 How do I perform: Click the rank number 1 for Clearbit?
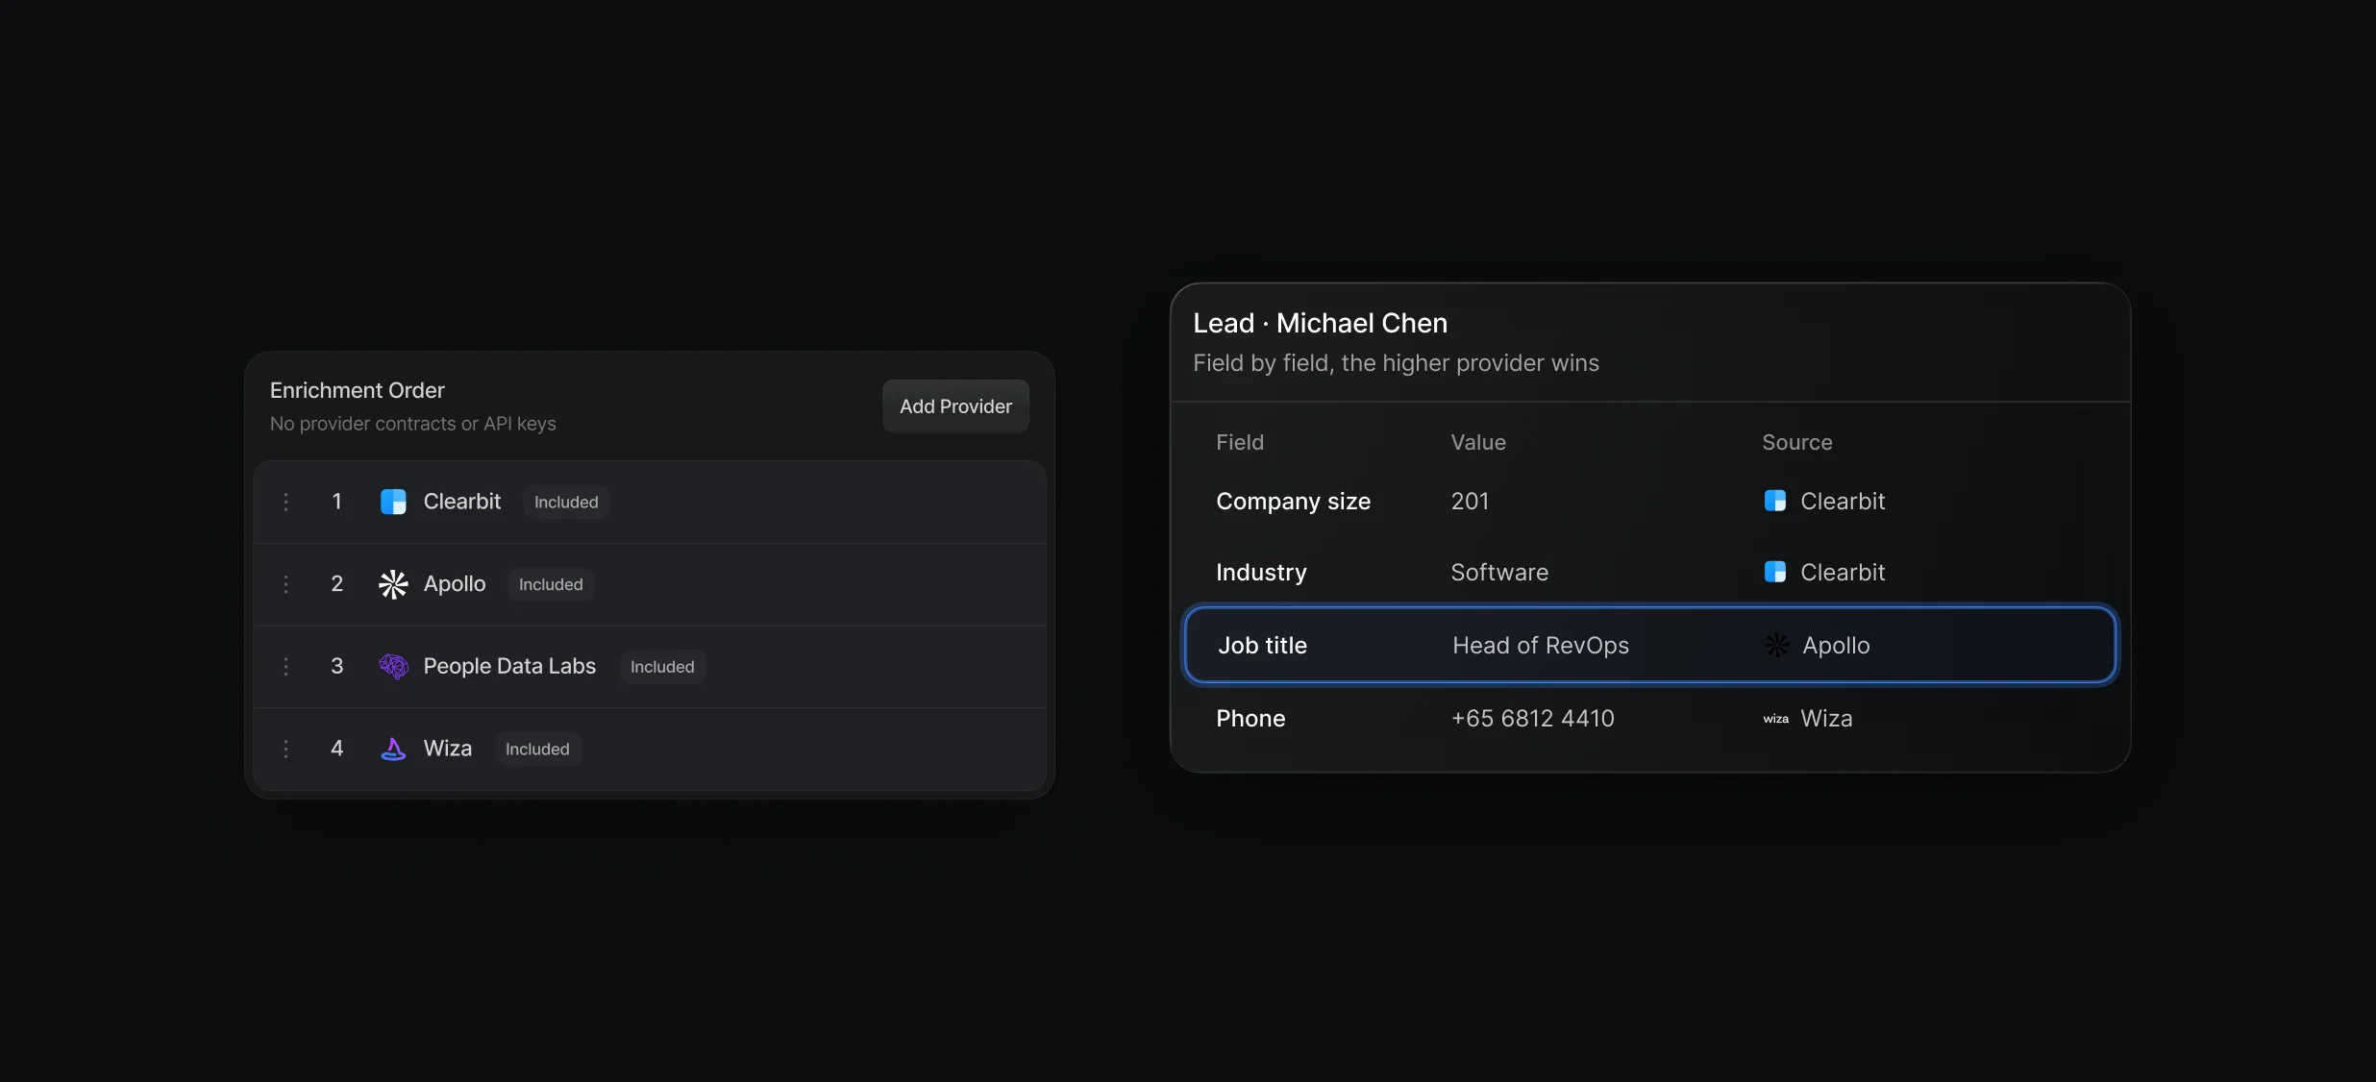coord(336,502)
